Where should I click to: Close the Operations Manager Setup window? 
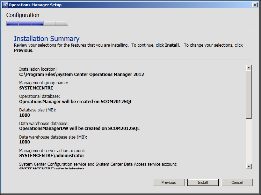point(255,5)
